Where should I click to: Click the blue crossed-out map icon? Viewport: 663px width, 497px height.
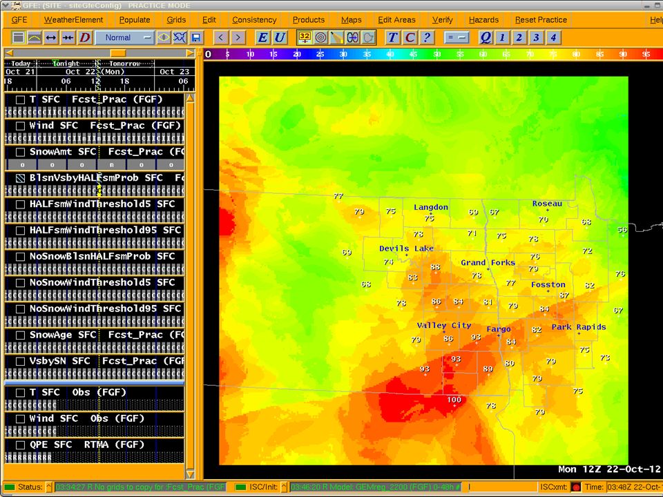pyautogui.click(x=180, y=37)
